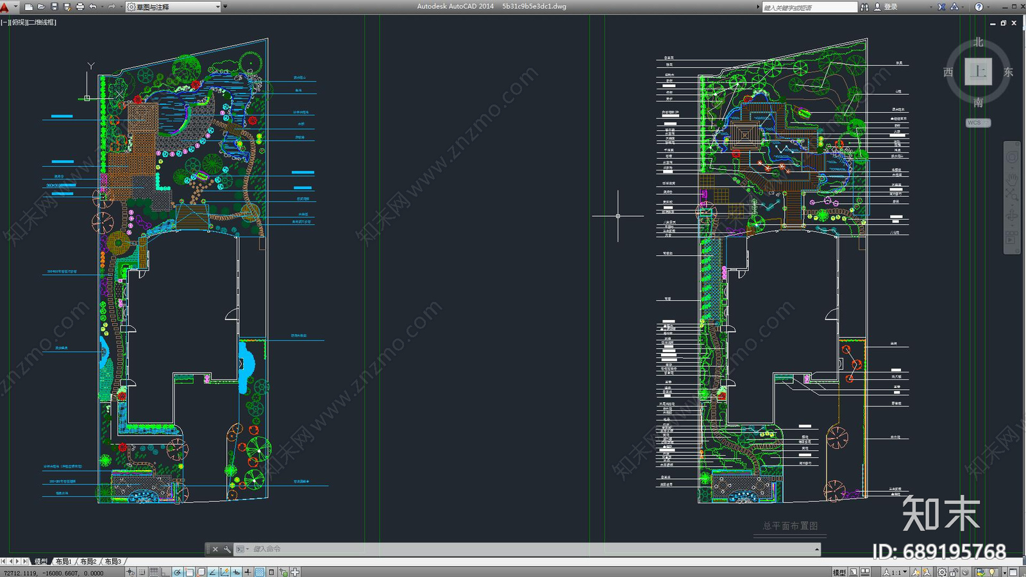Viewport: 1026px width, 577px height.
Task: Close the command line with X
Action: [x=215, y=549]
